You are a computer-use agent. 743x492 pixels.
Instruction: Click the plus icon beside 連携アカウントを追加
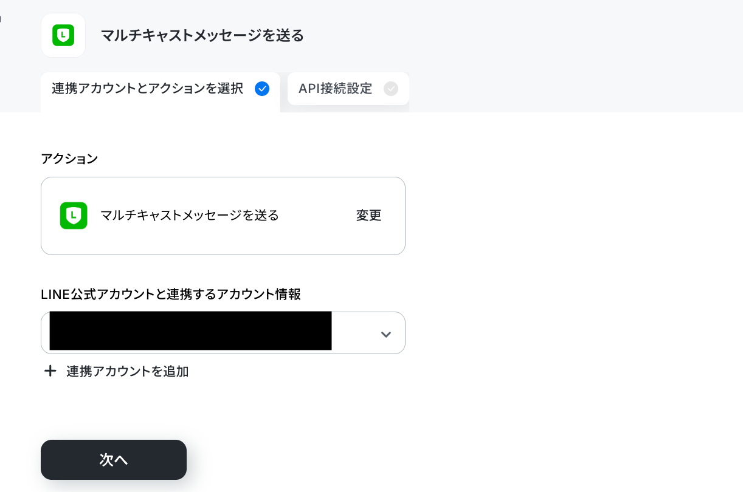click(50, 371)
